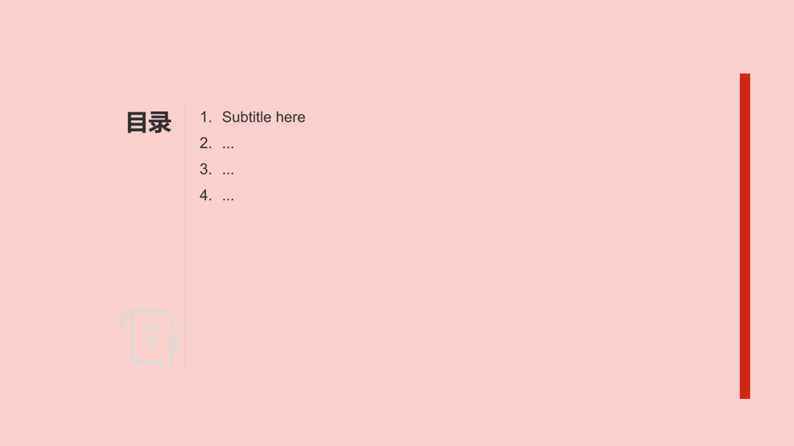Viewport: 794px width, 446px height.
Task: Click the number '3.' list marker
Action: coord(206,169)
